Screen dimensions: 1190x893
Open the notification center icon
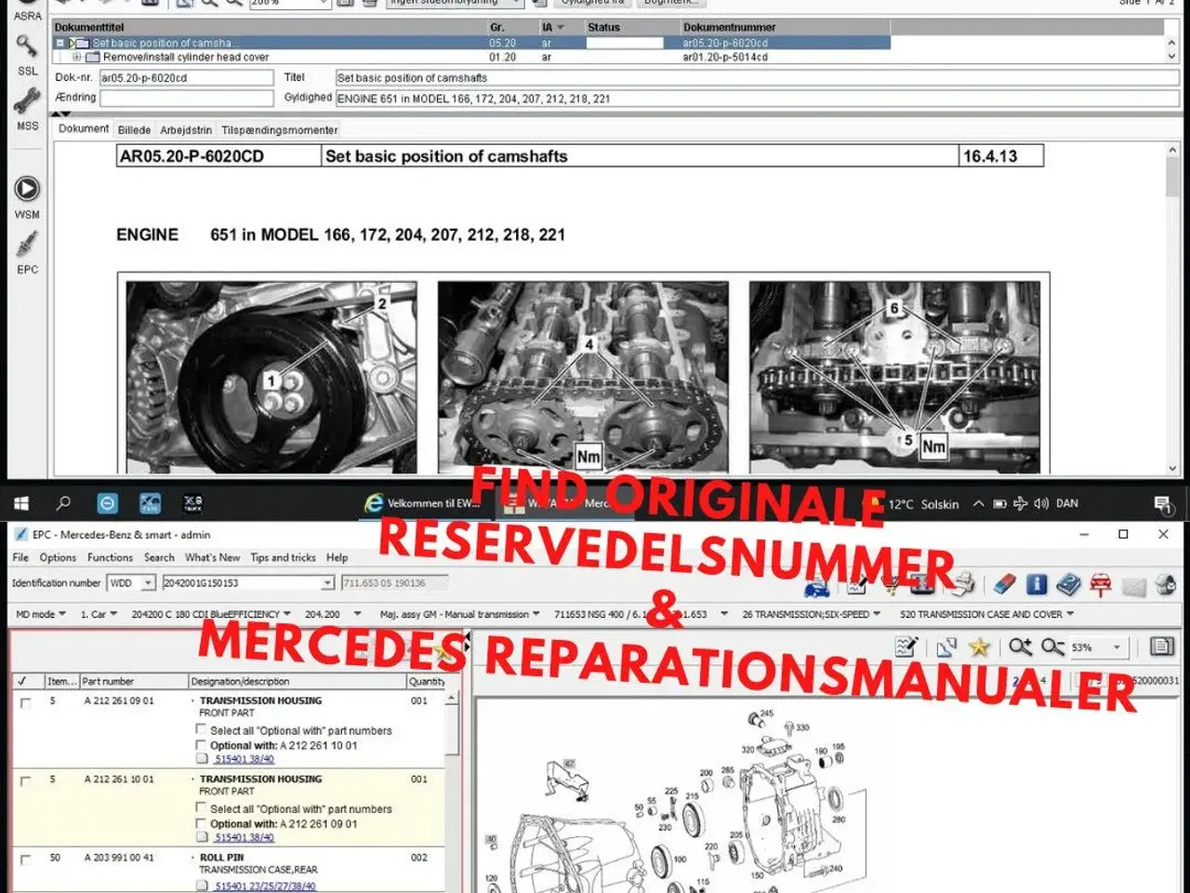click(1163, 504)
